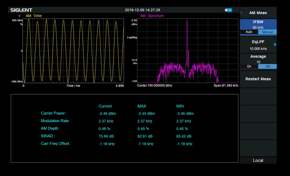Click the AM Time window title
Image resolution: width=290 pixels, height=176 pixels.
tap(34, 16)
